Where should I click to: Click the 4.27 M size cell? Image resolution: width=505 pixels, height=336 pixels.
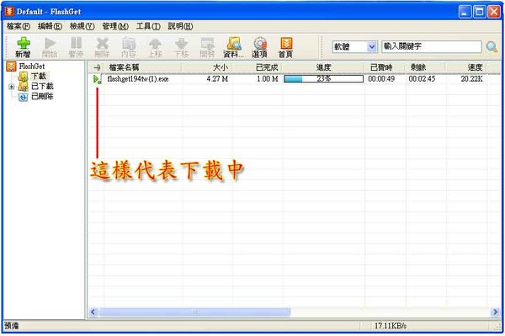[217, 79]
